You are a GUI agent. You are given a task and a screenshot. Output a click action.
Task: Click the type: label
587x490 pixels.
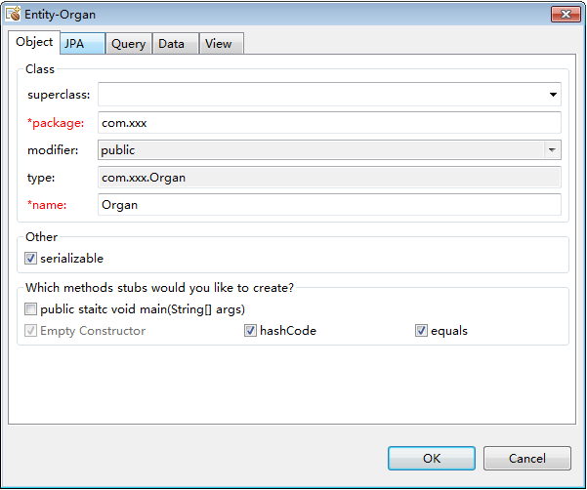tap(41, 178)
